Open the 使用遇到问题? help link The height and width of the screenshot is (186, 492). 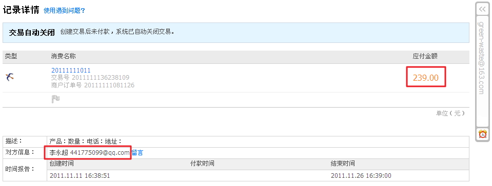pyautogui.click(x=64, y=11)
